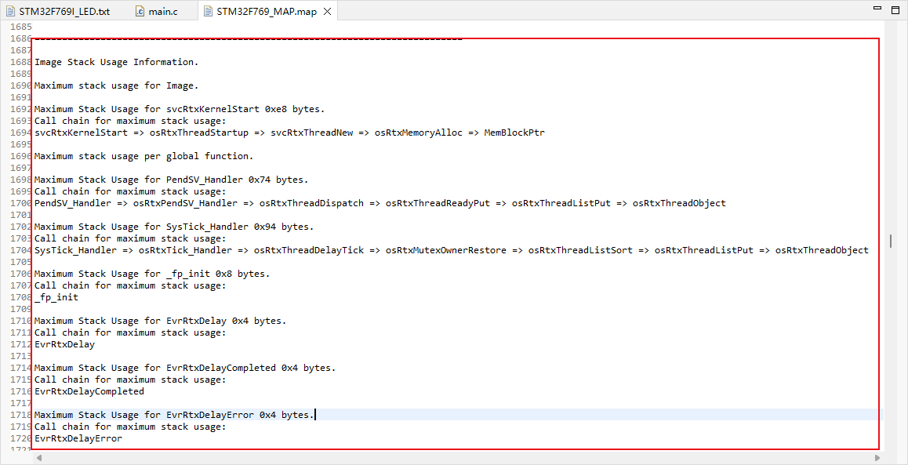Click the vertical scrollbar thumb

click(890, 241)
